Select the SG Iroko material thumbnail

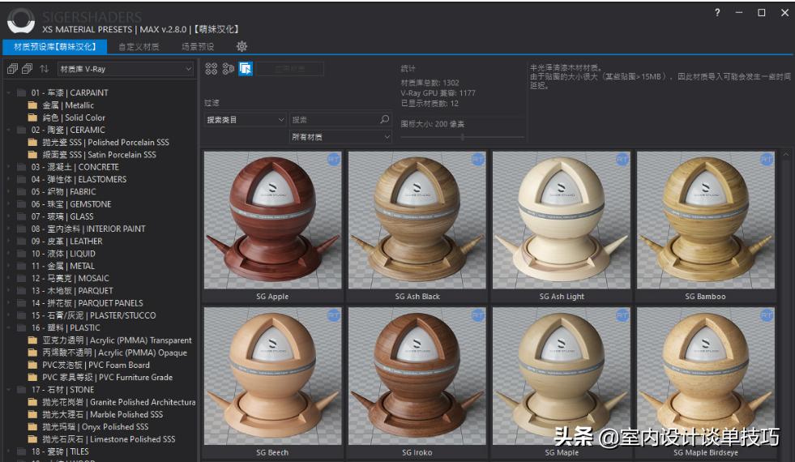[417, 376]
